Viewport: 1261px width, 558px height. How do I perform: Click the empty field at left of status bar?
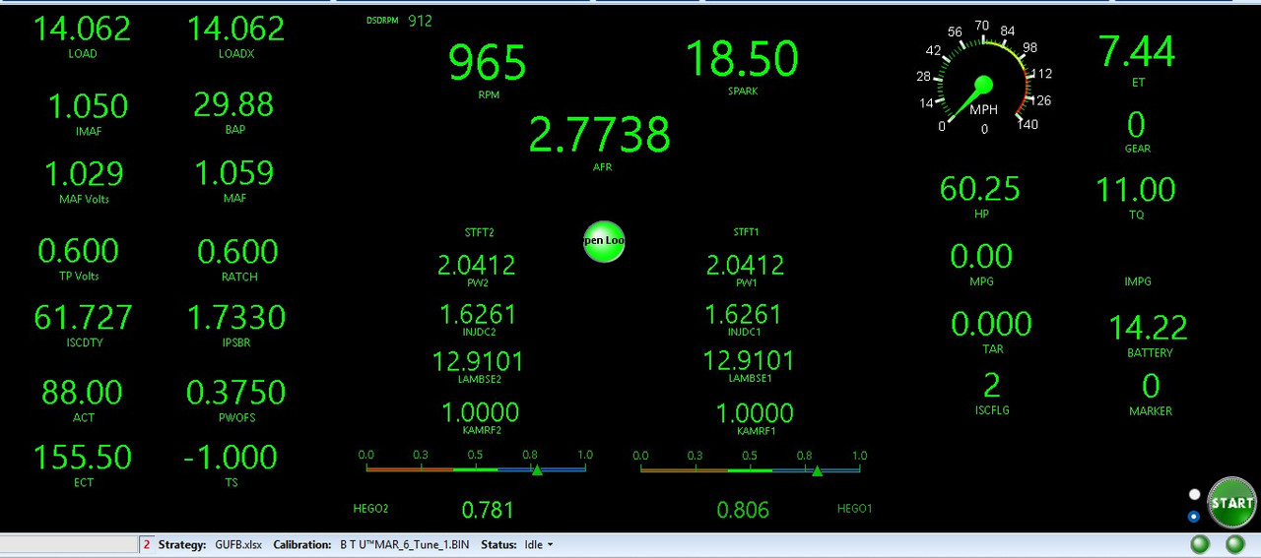pyautogui.click(x=69, y=544)
